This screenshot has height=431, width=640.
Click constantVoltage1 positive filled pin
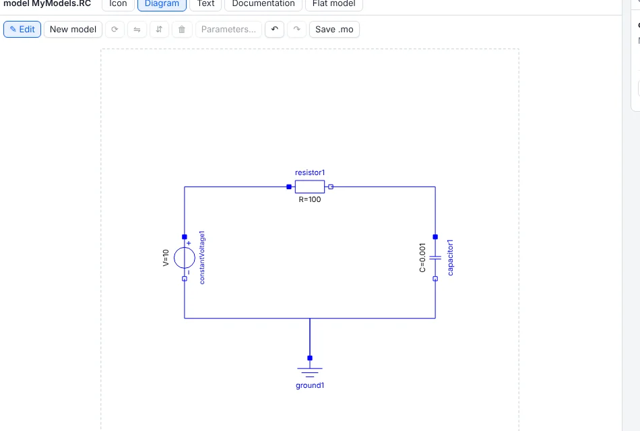click(x=185, y=237)
